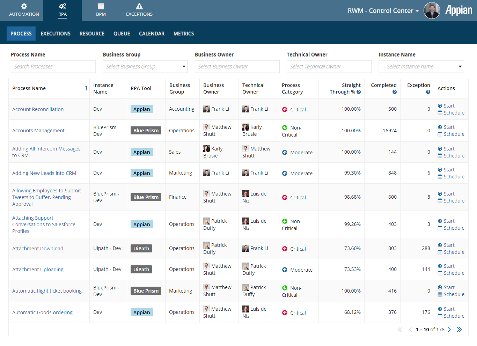Click UiPath tag in Attachment Download row
Screen dimensions: 477x346
(x=141, y=249)
